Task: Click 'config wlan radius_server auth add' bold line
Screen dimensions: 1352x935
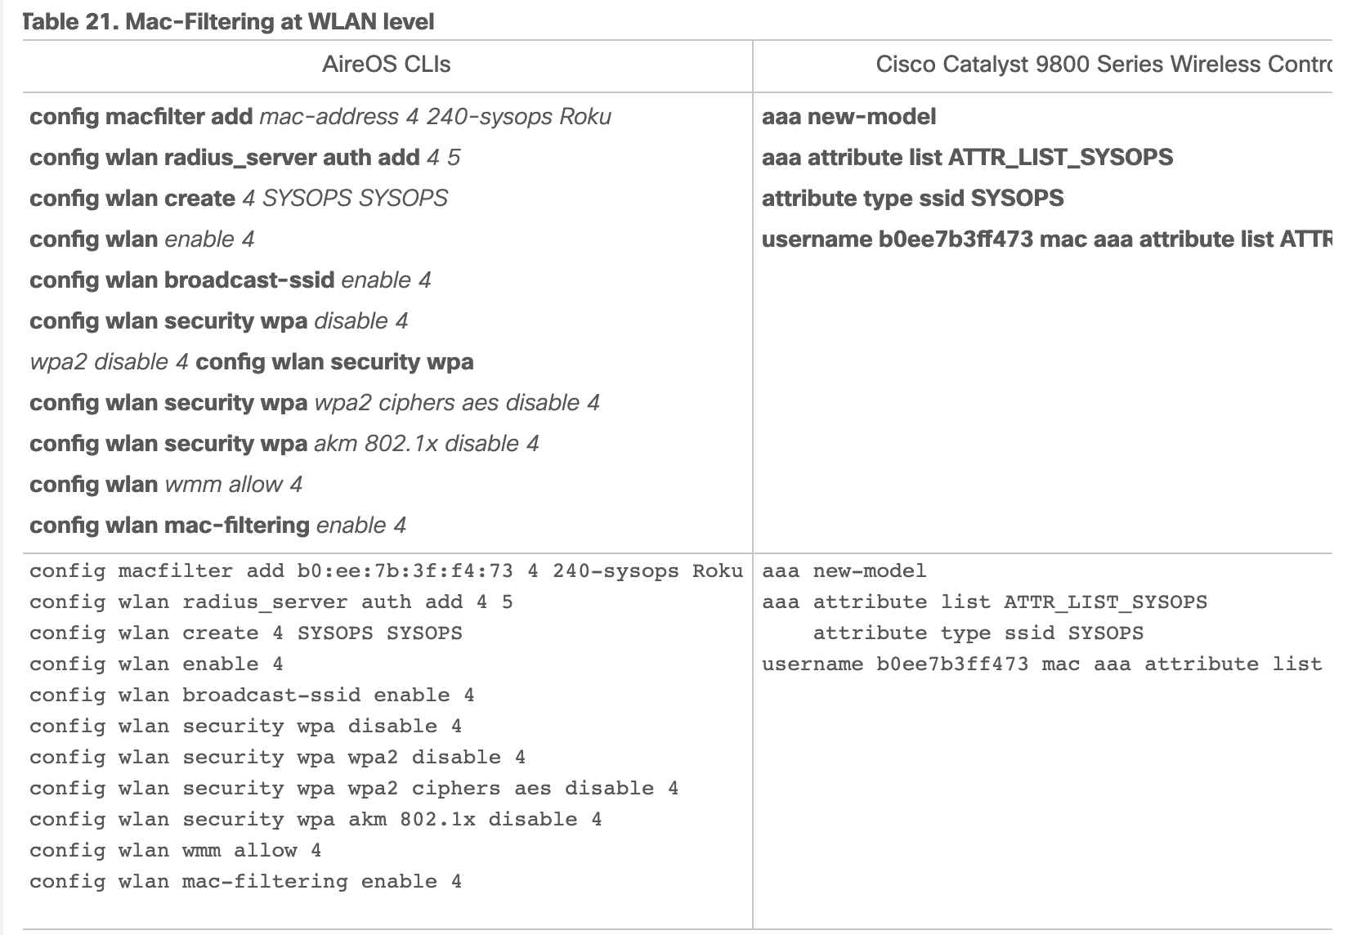Action: (244, 158)
